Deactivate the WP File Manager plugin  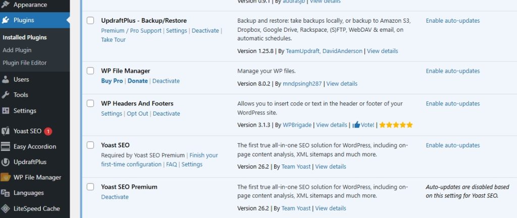(166, 81)
